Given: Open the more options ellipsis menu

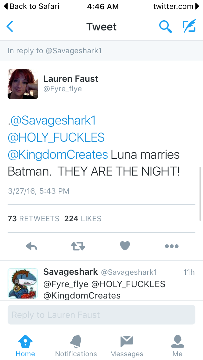Looking at the screenshot, I should pyautogui.click(x=172, y=246).
